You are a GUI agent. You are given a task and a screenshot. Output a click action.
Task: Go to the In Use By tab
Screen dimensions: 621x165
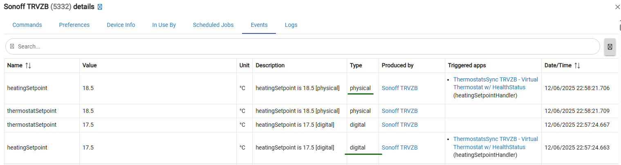[x=164, y=25]
